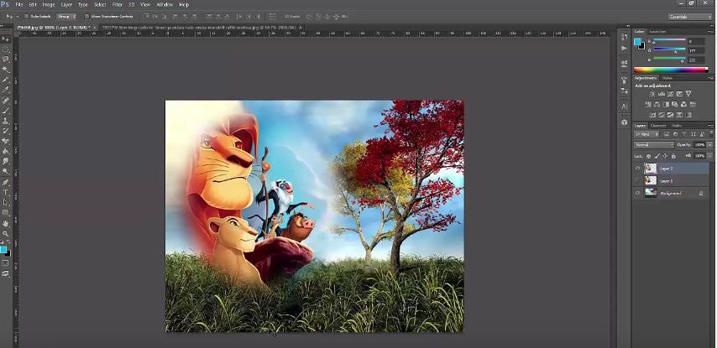717x348 pixels.
Task: Open the layer blend mode Normal dropdown
Action: tap(654, 145)
